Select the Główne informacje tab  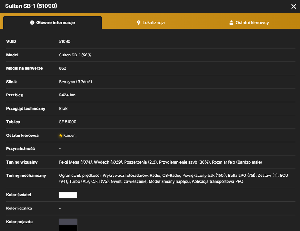[x=53, y=22]
